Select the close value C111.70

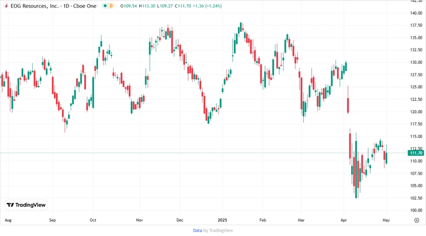point(183,6)
